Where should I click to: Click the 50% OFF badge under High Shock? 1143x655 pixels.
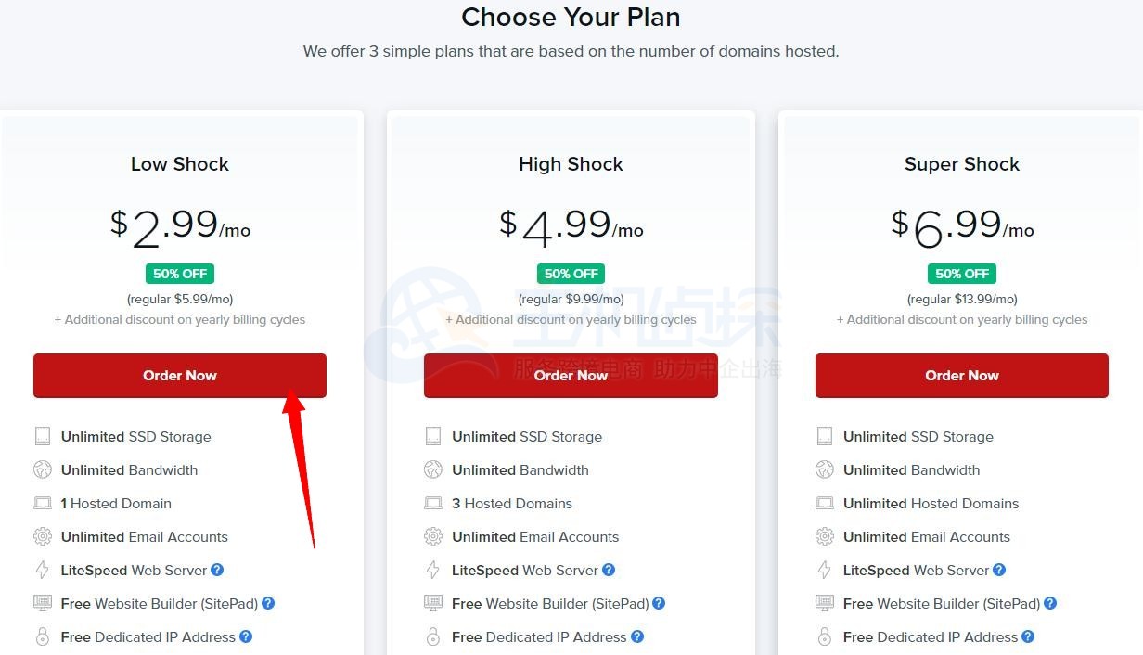(x=571, y=274)
